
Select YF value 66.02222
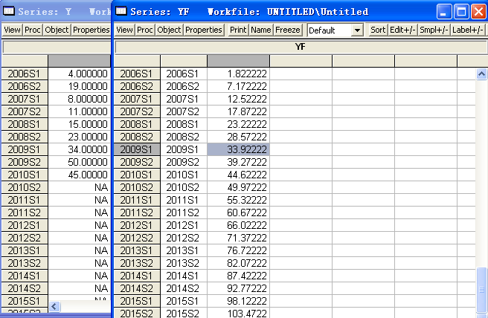tap(238, 225)
